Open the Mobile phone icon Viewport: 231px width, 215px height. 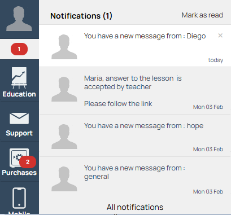click(x=19, y=198)
